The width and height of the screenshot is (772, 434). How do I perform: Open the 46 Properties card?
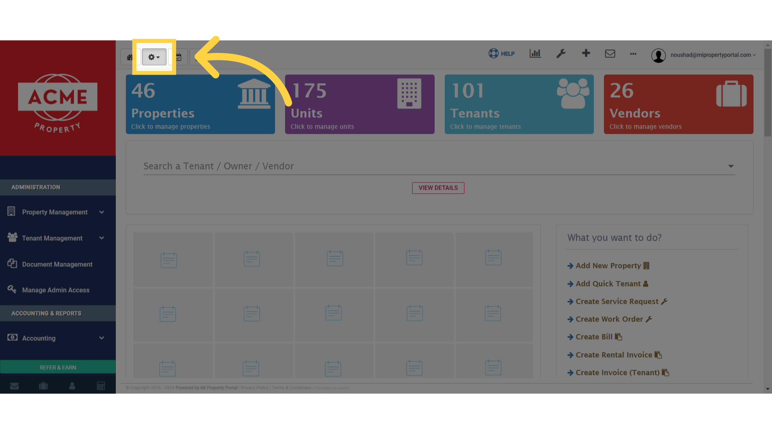(x=200, y=104)
